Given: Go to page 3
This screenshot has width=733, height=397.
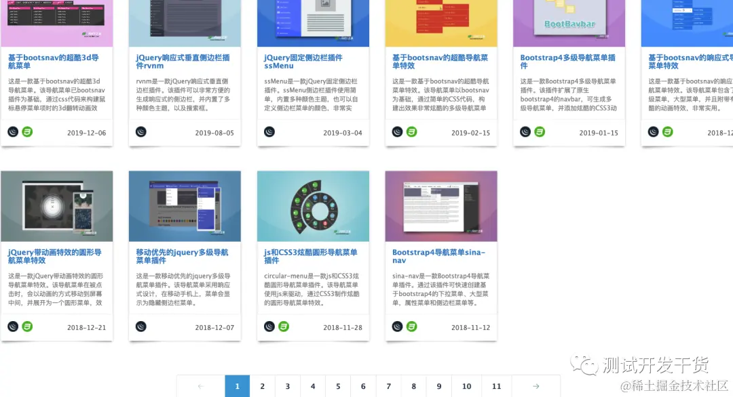Looking at the screenshot, I should (288, 386).
